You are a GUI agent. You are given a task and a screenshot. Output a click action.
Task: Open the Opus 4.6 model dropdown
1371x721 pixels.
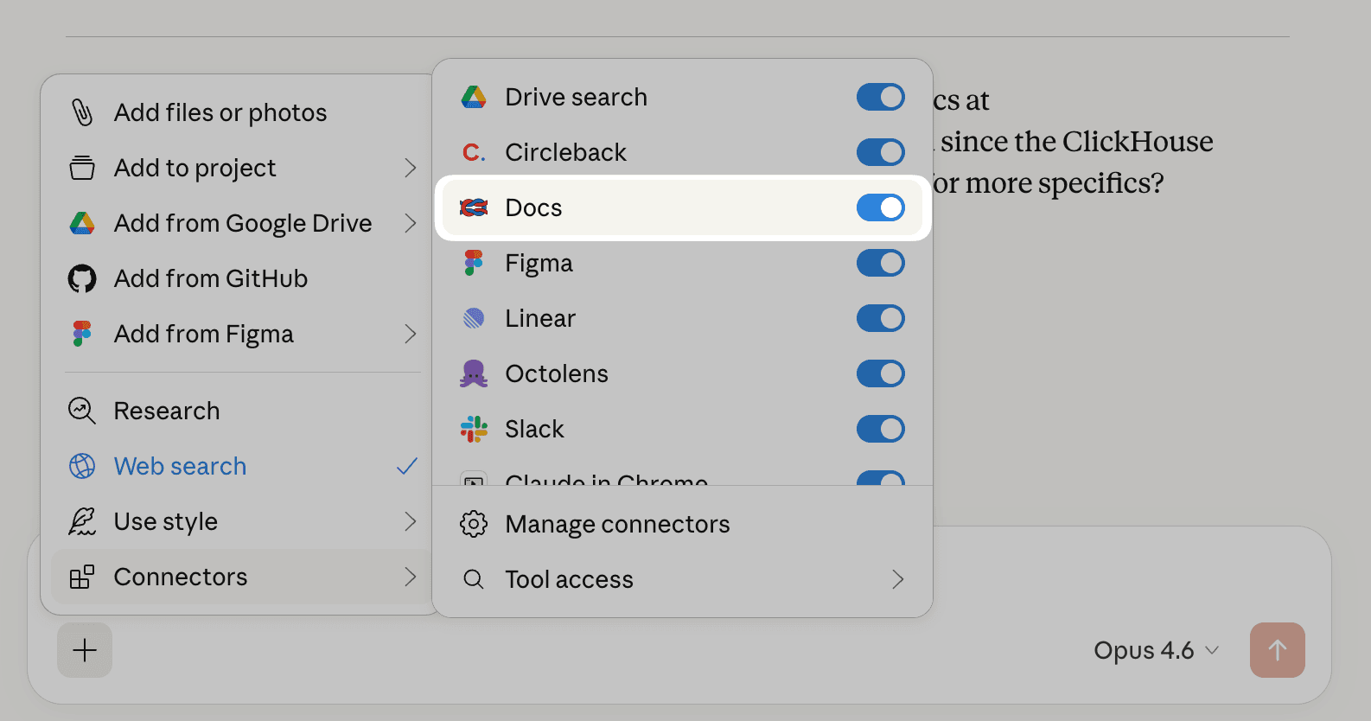click(1156, 650)
